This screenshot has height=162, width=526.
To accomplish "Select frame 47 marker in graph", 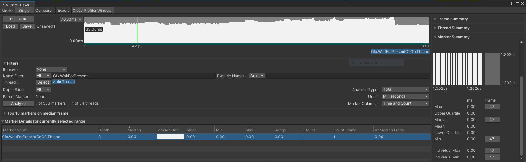I will [137, 30].
